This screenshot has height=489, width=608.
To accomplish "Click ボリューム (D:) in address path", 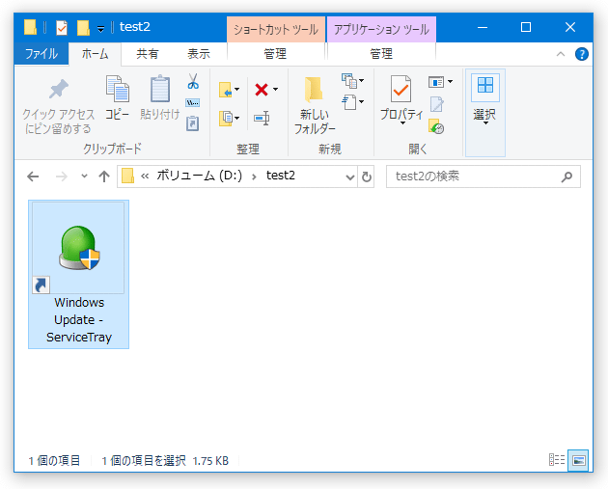I will pyautogui.click(x=200, y=176).
